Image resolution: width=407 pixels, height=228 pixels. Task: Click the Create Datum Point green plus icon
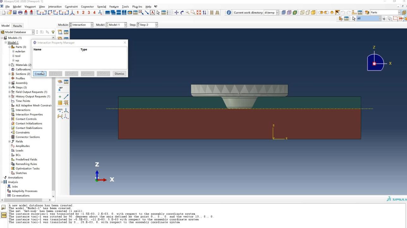point(60,97)
